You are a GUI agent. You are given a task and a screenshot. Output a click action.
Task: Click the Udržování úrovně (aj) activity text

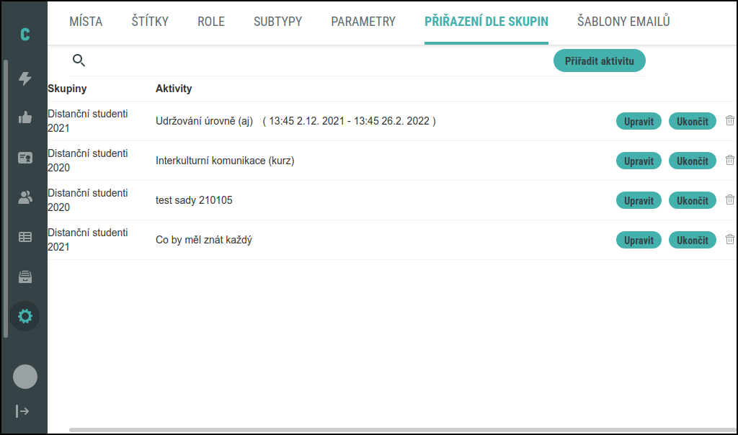[204, 121]
